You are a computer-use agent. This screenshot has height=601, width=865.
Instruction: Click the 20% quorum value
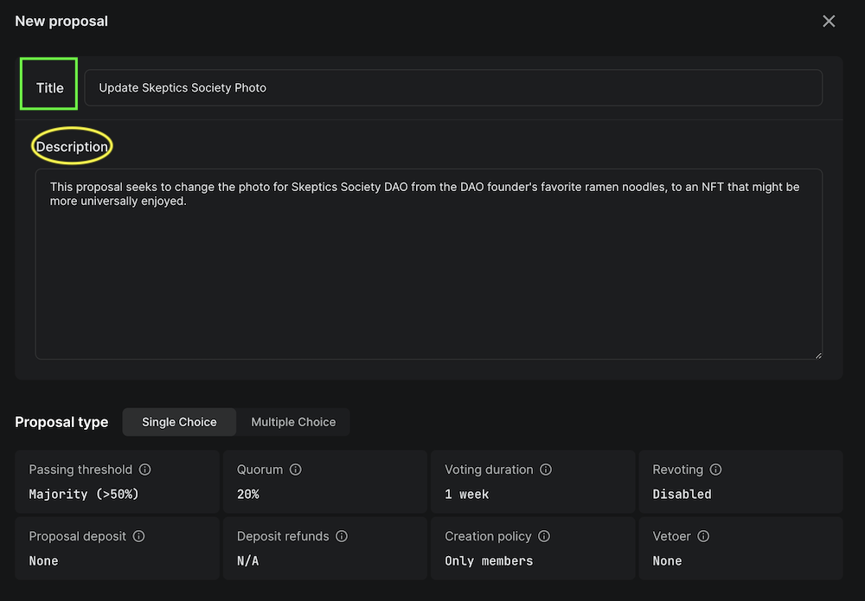point(248,494)
